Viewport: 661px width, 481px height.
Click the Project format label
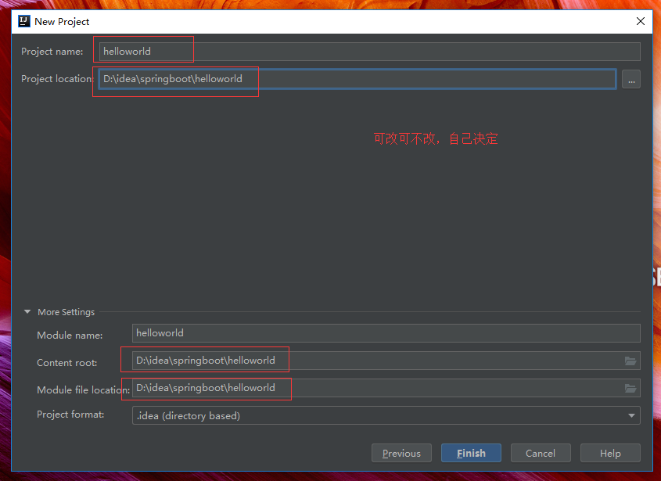coord(70,415)
